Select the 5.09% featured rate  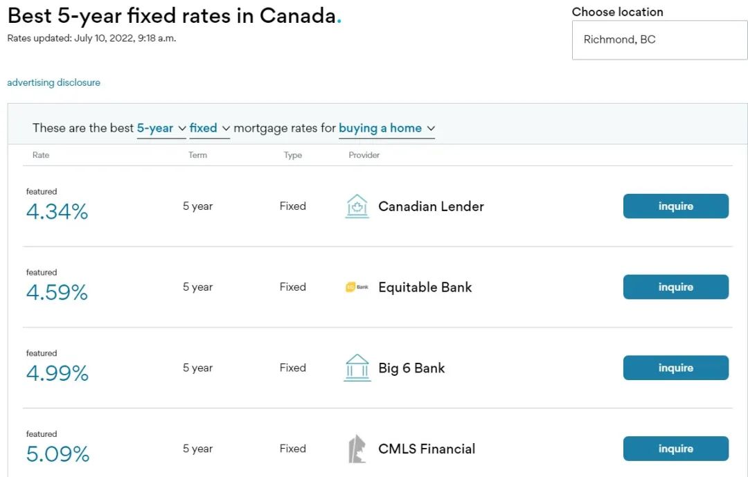pyautogui.click(x=57, y=454)
